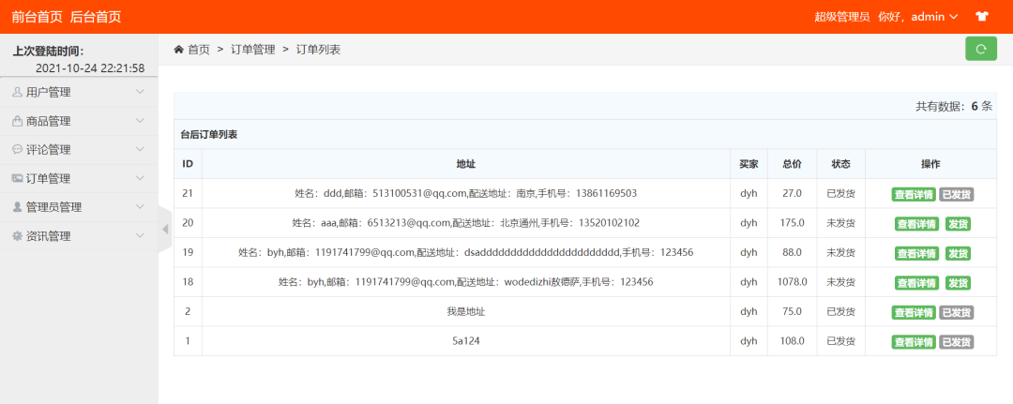Click 发货 button for order 19
Viewport: 1013px width, 404px height.
click(x=958, y=254)
